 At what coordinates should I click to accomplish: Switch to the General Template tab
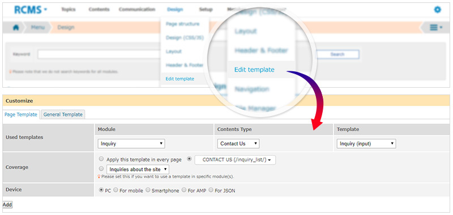point(63,114)
